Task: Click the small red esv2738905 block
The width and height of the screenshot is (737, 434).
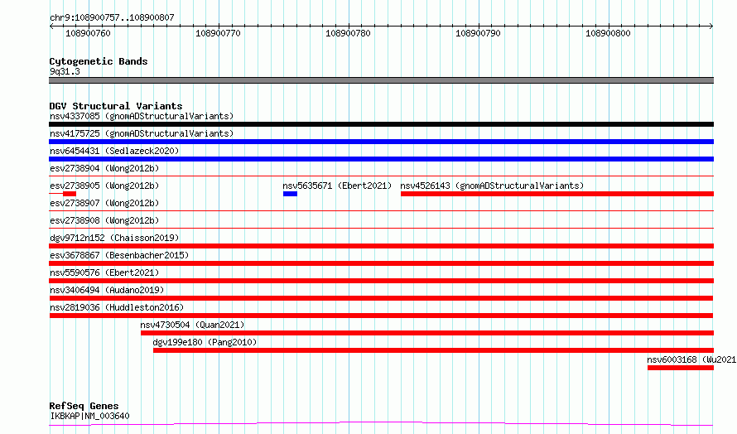Action: click(70, 194)
